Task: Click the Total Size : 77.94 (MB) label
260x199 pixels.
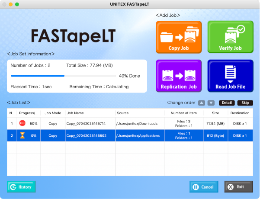Action: click(90, 65)
